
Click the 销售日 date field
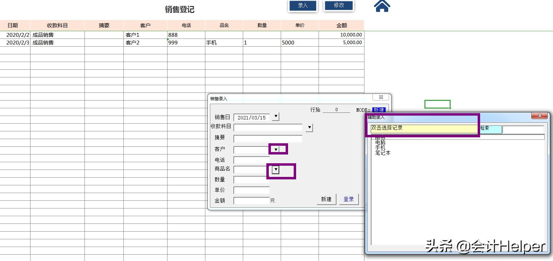tap(252, 118)
